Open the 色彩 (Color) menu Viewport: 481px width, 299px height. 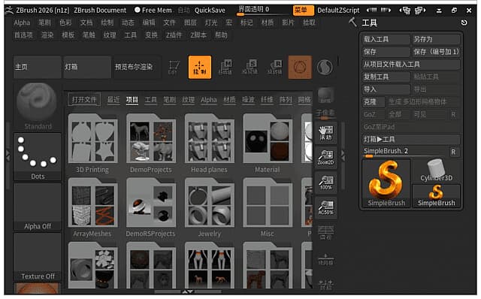[x=65, y=23]
